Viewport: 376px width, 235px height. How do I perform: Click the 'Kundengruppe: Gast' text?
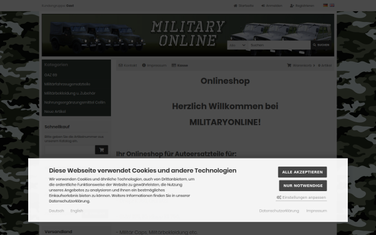[x=58, y=6]
